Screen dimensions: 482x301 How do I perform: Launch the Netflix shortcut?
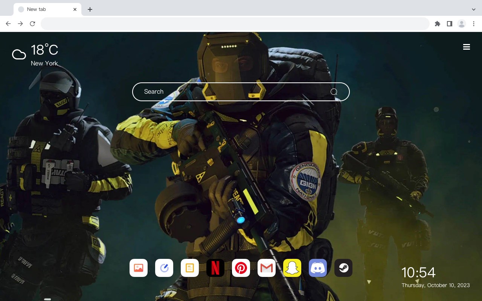coord(215,268)
